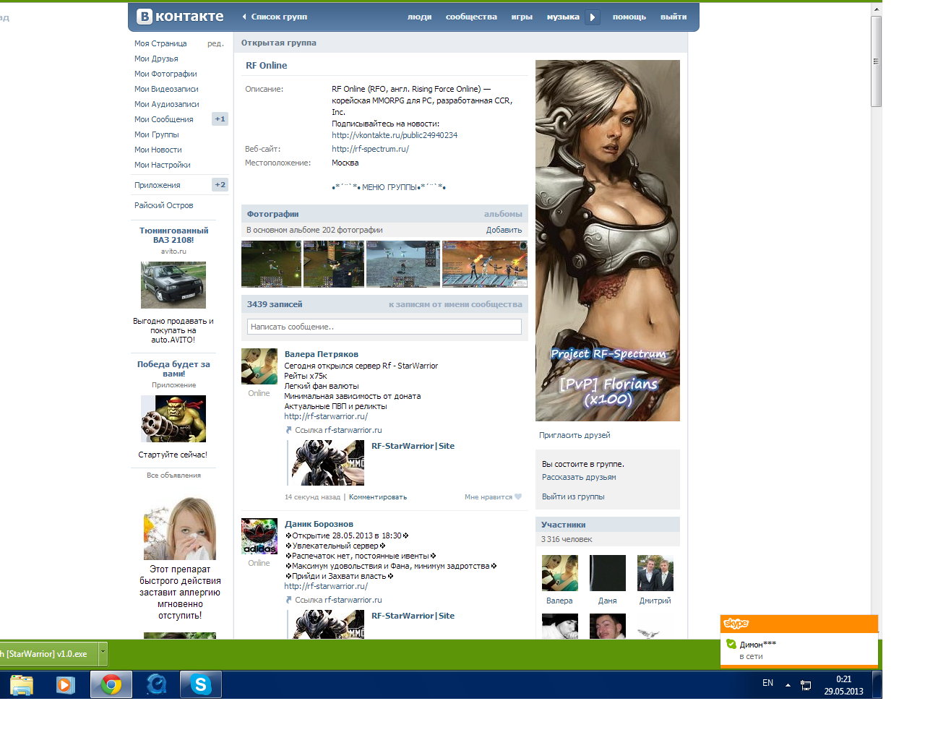Screen dimensions: 925x740
Task: Open к записям от имени сообщества
Action: 455,304
